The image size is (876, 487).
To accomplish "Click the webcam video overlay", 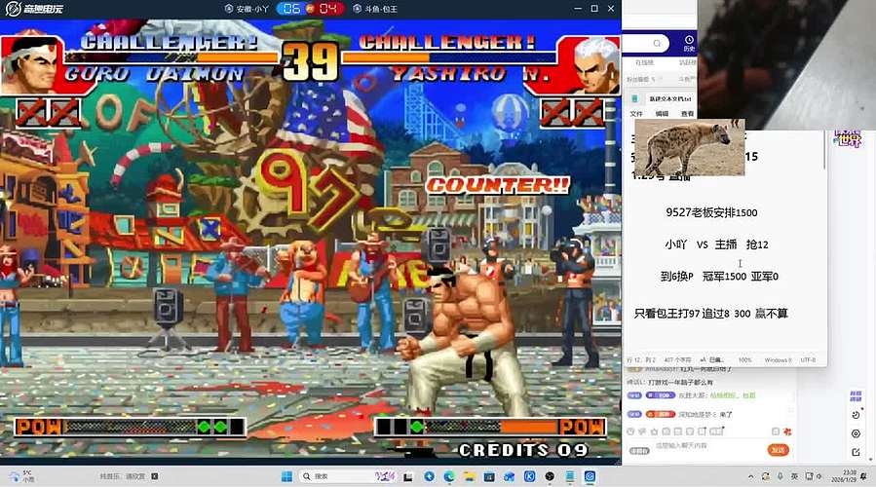I will (786, 64).
